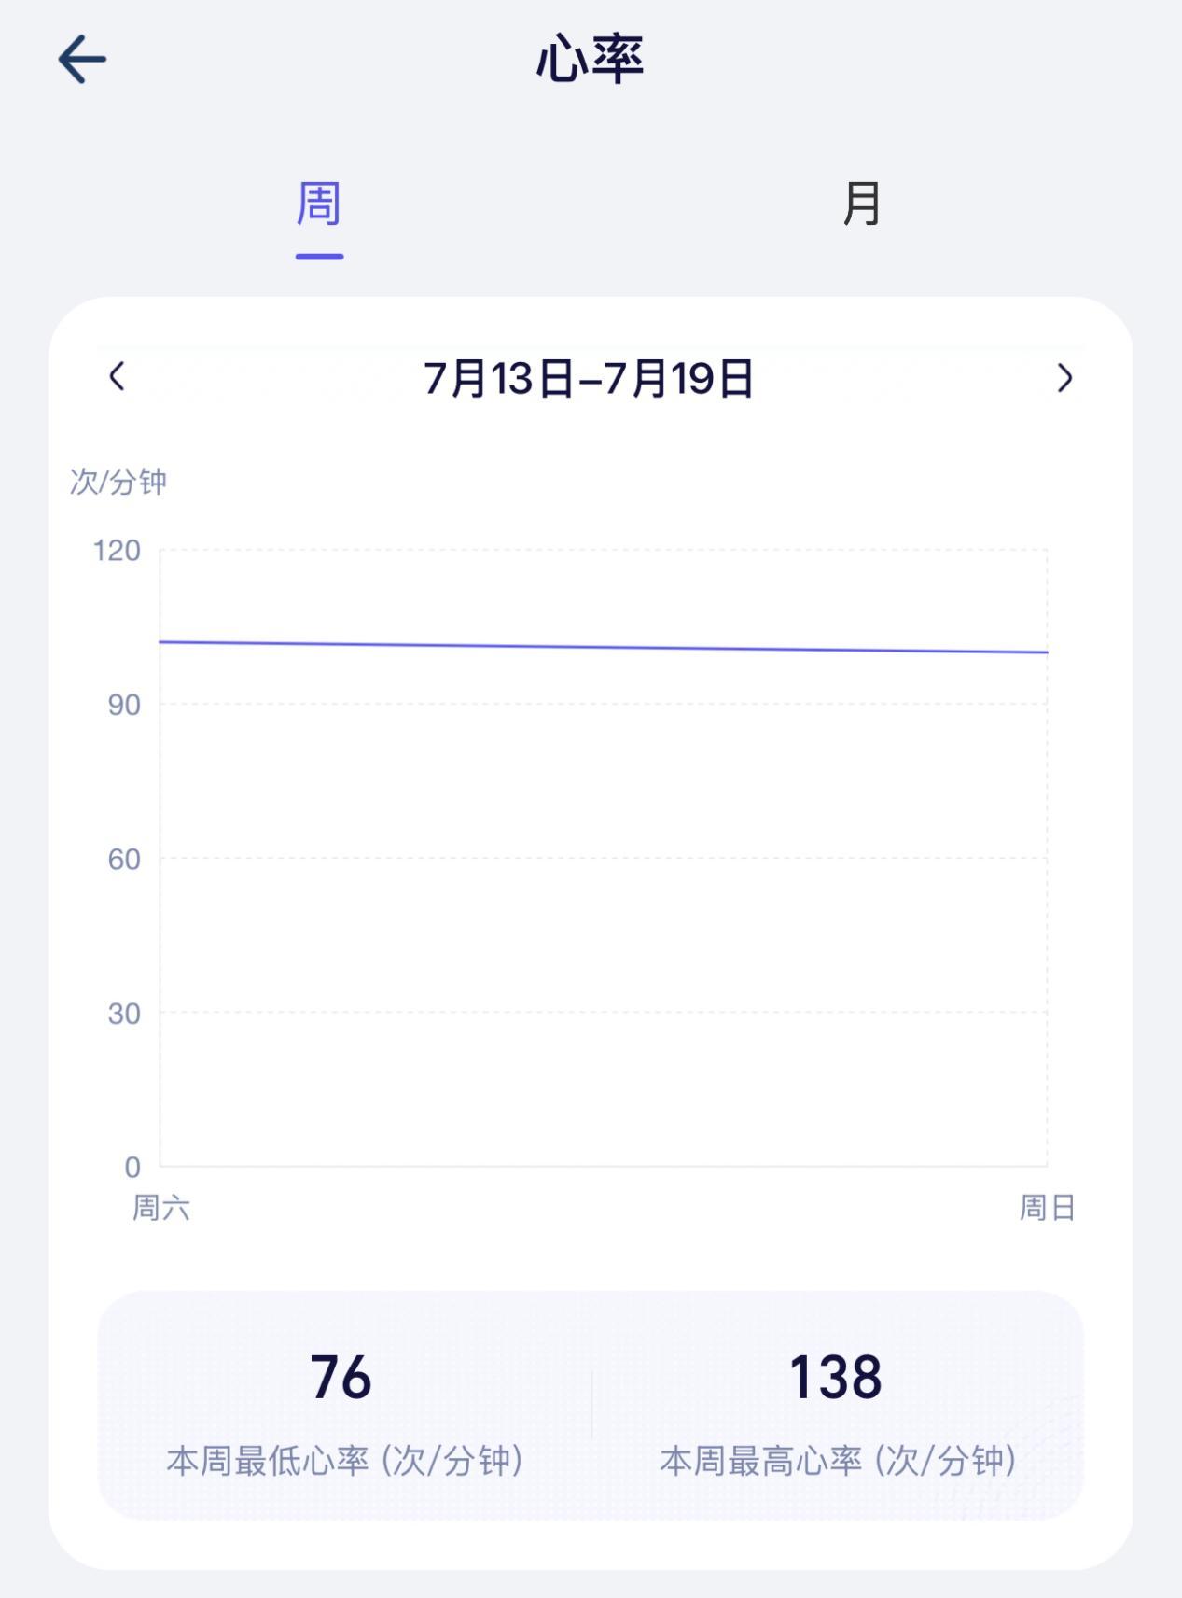1182x1598 pixels.
Task: Tap the 90 y-axis label
Action: 124,705
